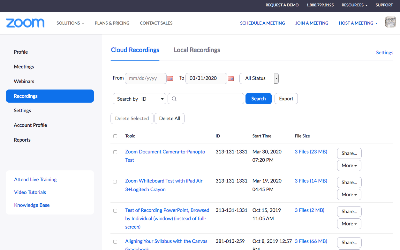Image resolution: width=400 pixels, height=250 pixels.
Task: Click the ID column header
Action: 218,136
